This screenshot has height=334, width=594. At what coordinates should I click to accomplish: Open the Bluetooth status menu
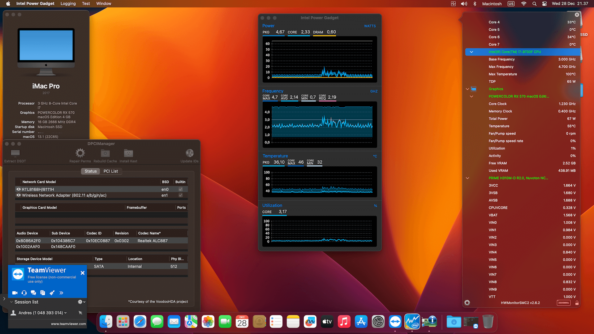(475, 4)
